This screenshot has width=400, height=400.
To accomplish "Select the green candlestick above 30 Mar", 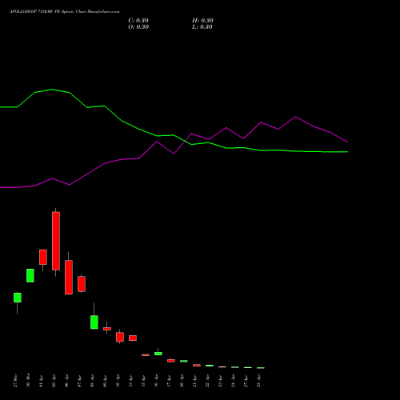I will tap(30, 275).
